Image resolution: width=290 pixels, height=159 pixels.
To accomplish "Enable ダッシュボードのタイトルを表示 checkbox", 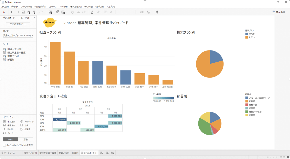I will (x=4, y=145).
